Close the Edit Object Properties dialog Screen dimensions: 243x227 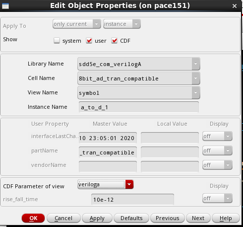(x=235, y=6)
